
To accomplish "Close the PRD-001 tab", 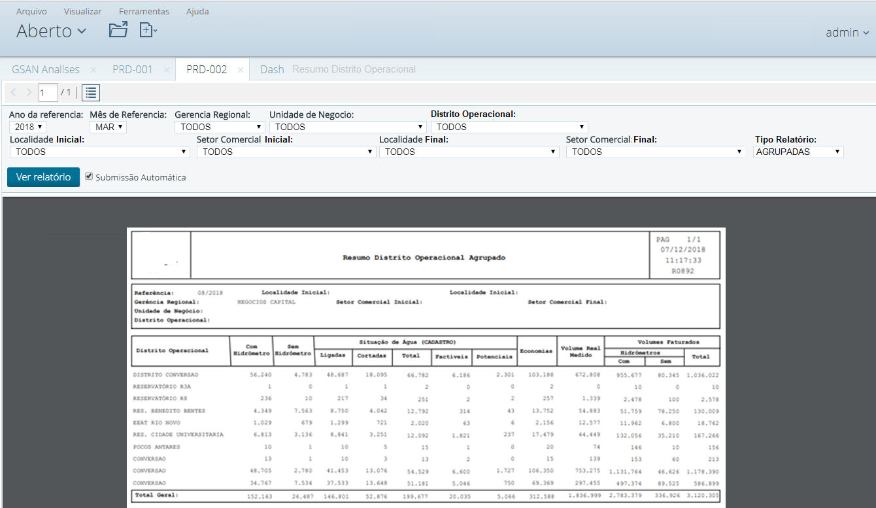I will [166, 69].
